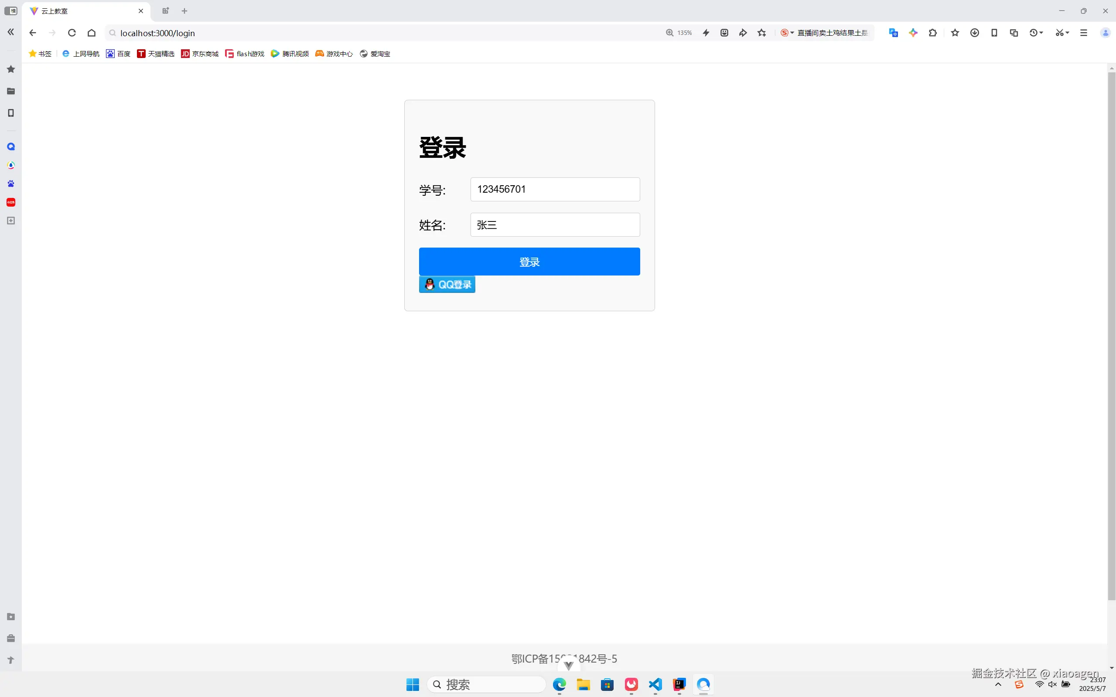Open the extensions puzzle icon
Image resolution: width=1116 pixels, height=697 pixels.
(x=932, y=33)
